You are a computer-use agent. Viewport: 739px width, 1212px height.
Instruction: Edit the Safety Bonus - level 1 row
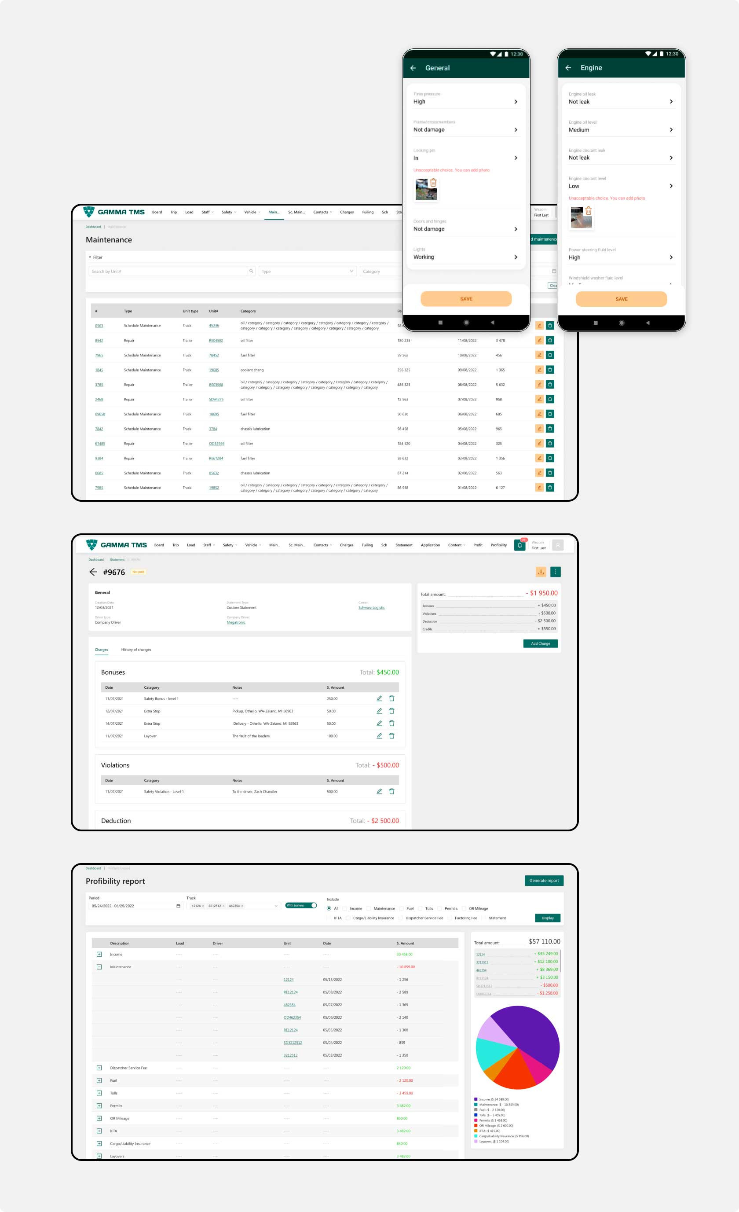click(x=379, y=698)
